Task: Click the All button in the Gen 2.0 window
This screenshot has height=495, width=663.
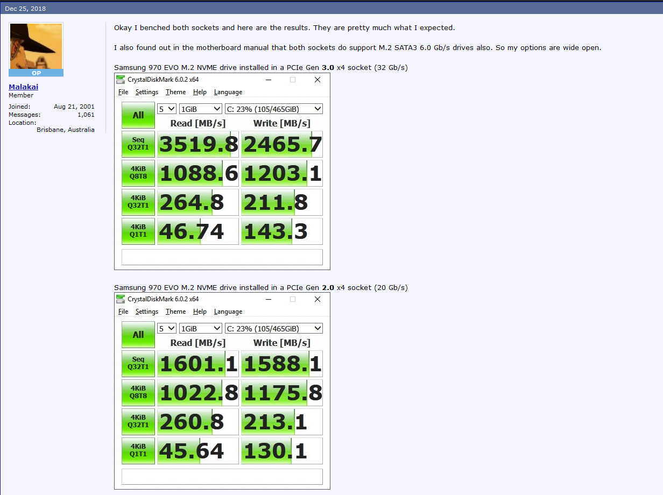Action: point(138,335)
